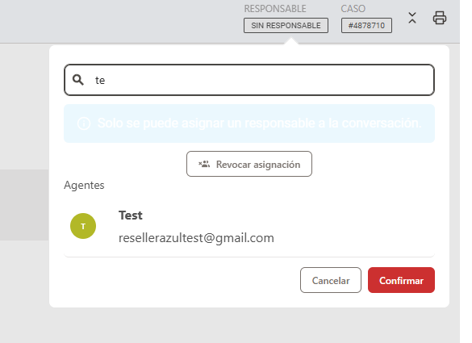This screenshot has width=472, height=343.
Task: Click the Agentes section heading
Action: tap(84, 185)
